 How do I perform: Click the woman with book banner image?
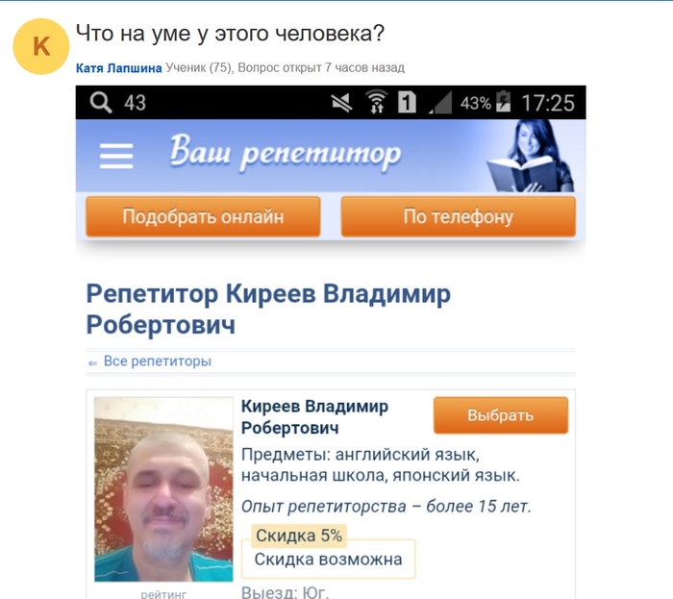531,156
